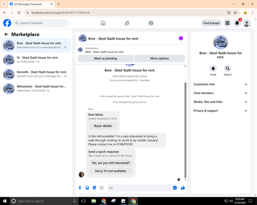The width and height of the screenshot is (257, 205).
Task: Expand Customize chat section
Action: (221, 84)
